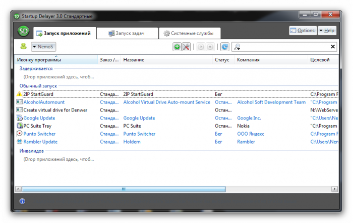Image resolution: width=353 pixels, height=223 pixels.
Task: Sort by the Статус column header
Action: [222, 60]
